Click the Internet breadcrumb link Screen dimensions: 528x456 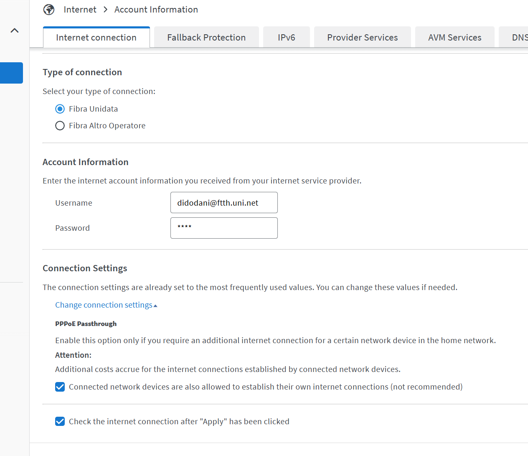click(x=80, y=10)
